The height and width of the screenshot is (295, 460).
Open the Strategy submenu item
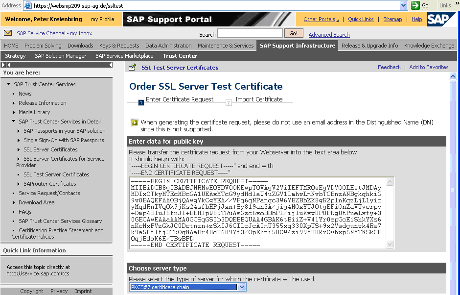click(15, 56)
